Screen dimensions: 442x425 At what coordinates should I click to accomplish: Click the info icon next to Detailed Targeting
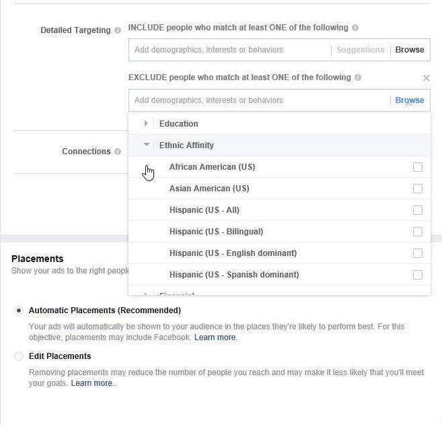[x=118, y=30]
